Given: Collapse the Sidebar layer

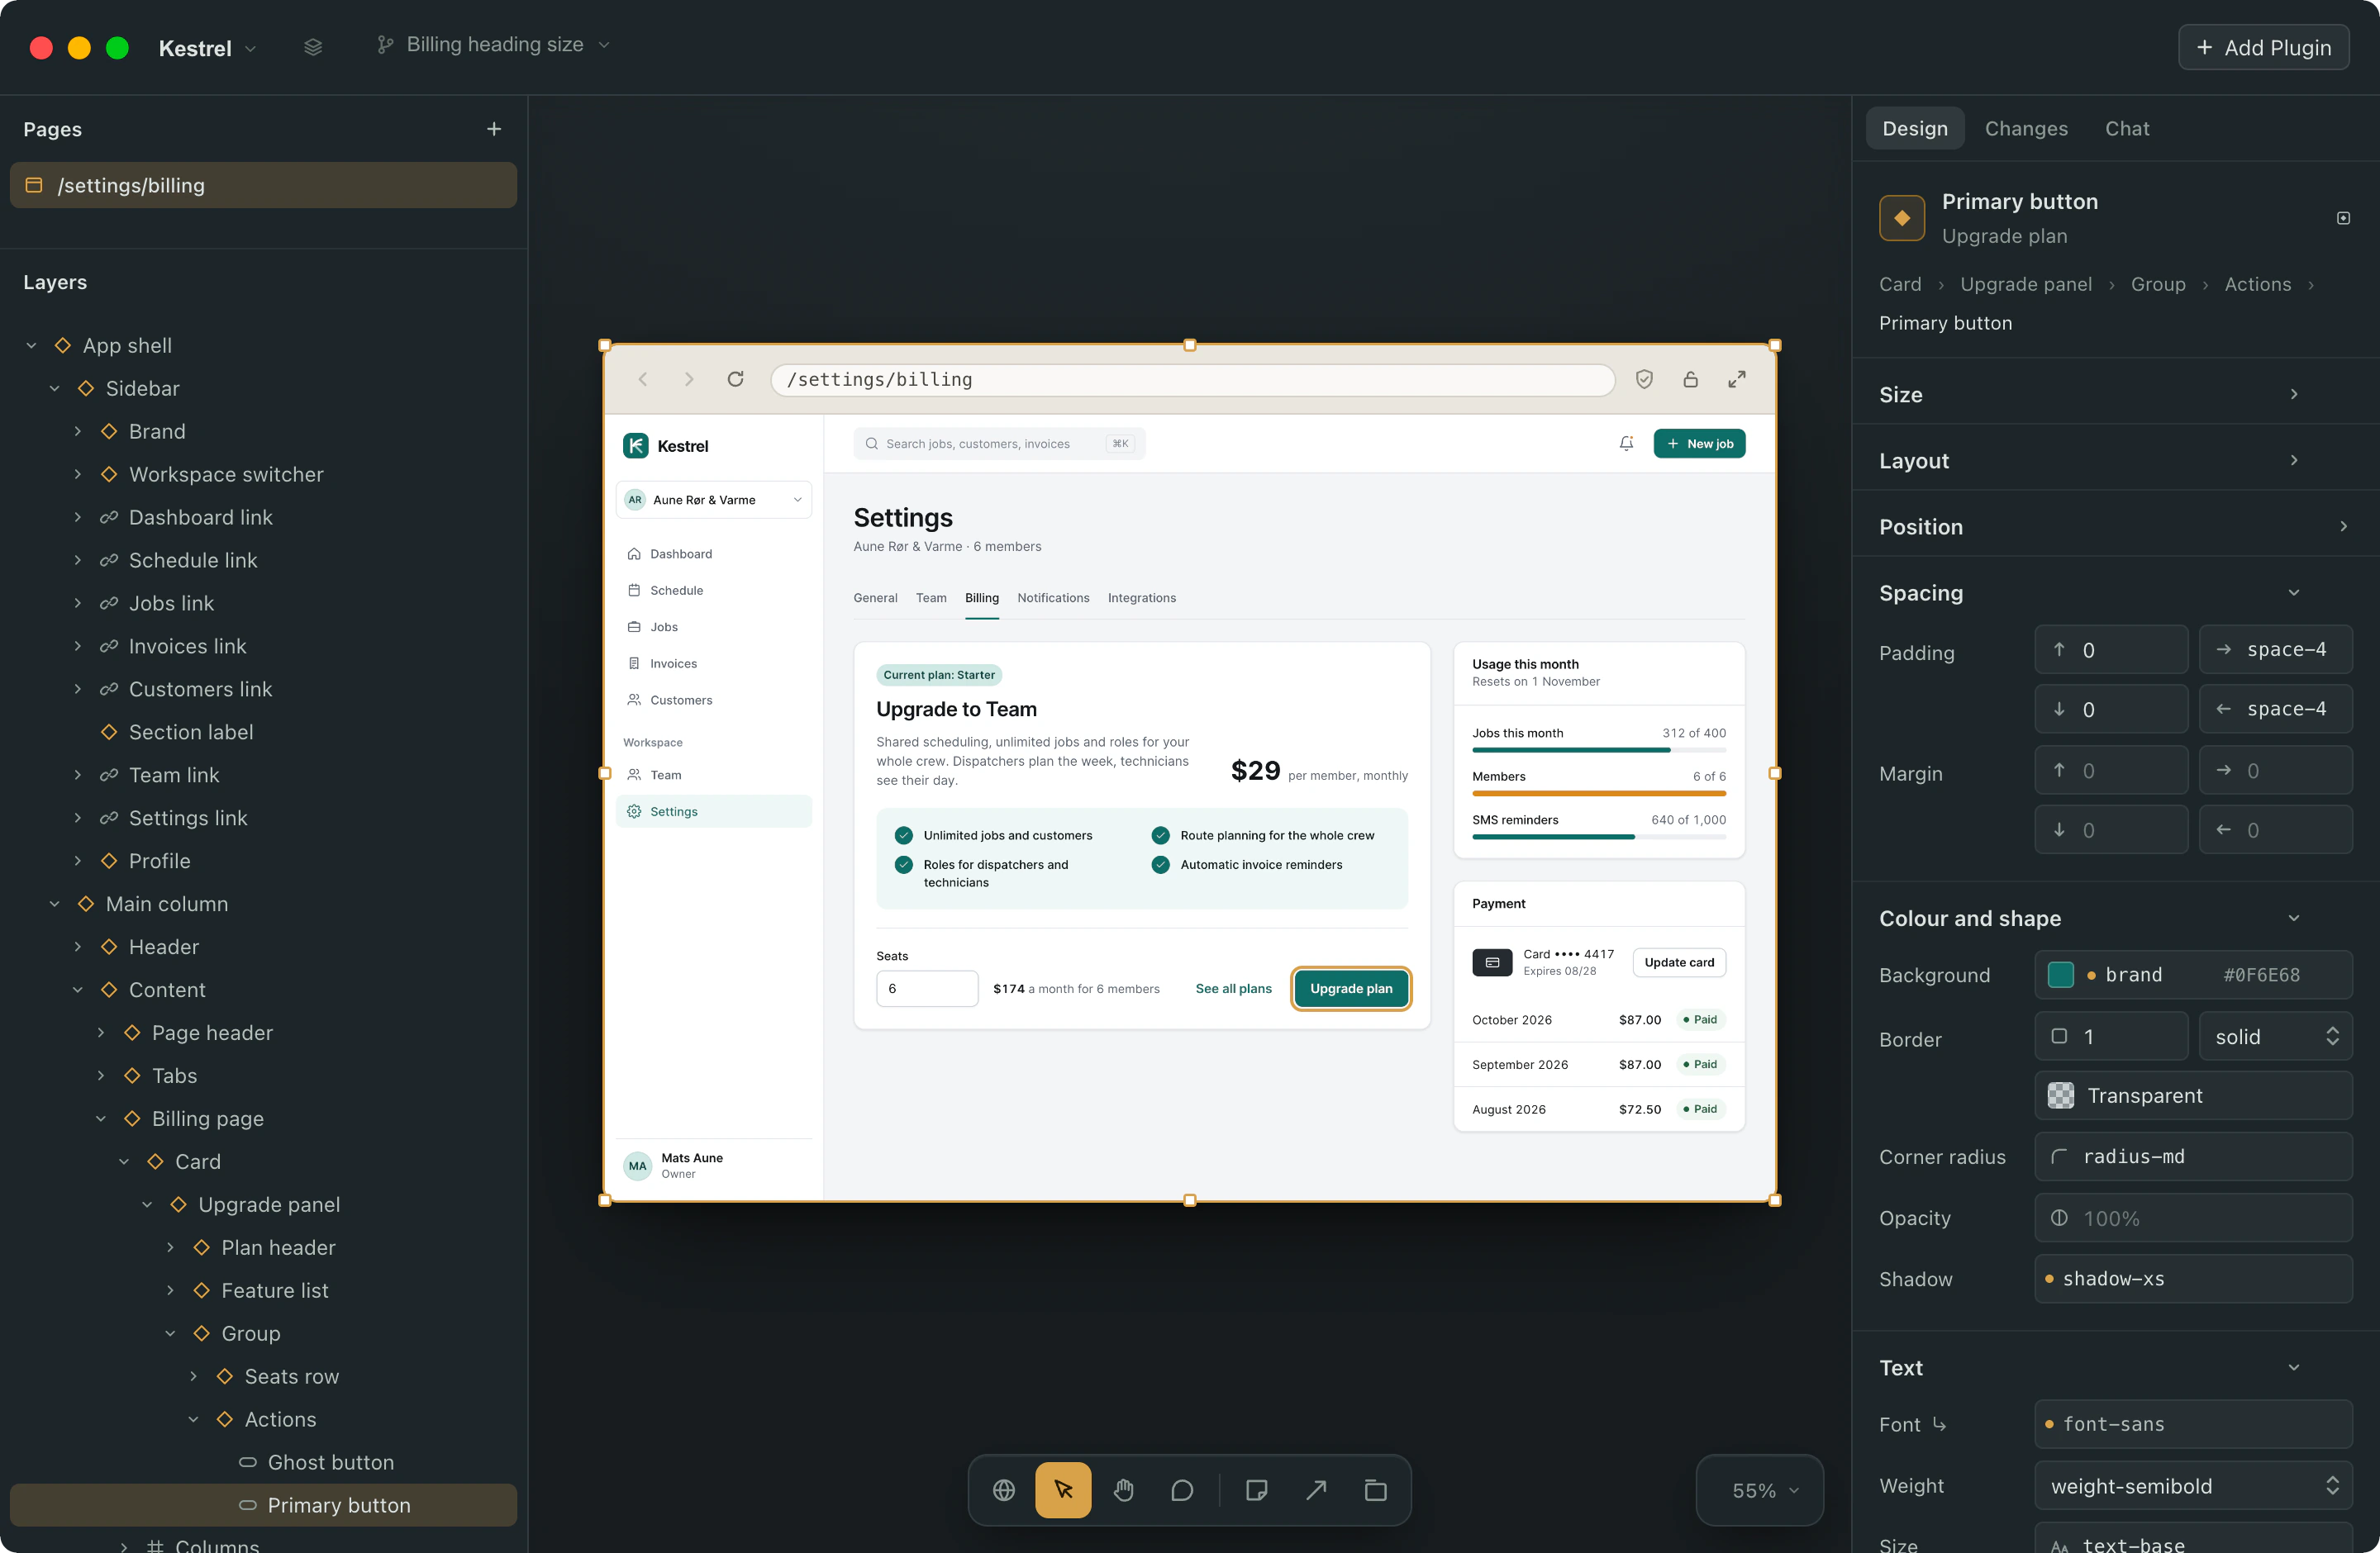Looking at the screenshot, I should click(x=54, y=389).
